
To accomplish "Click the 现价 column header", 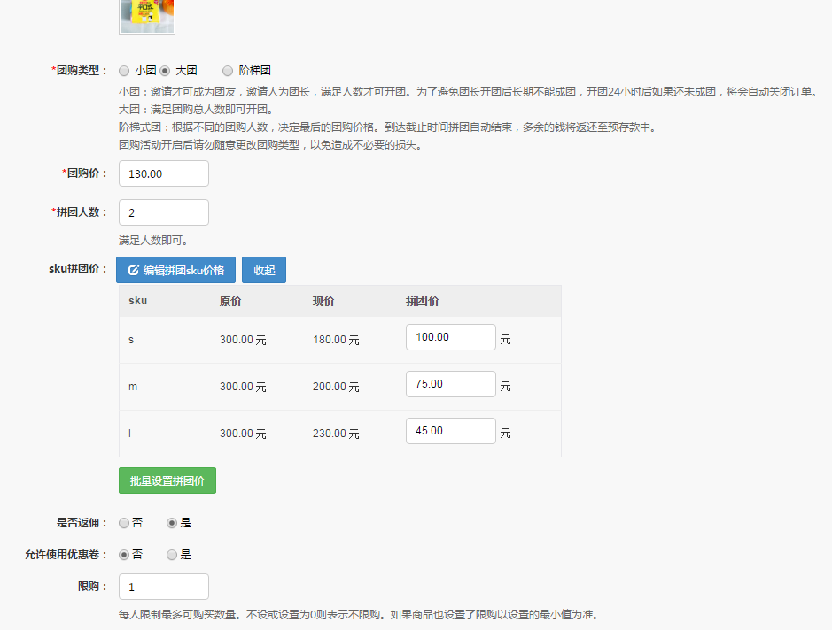I will point(323,301).
